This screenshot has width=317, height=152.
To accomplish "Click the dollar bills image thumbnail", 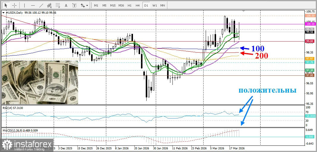I will coord(40,82).
